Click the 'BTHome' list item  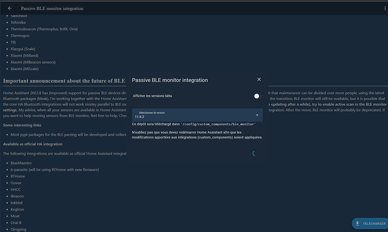[17, 176]
